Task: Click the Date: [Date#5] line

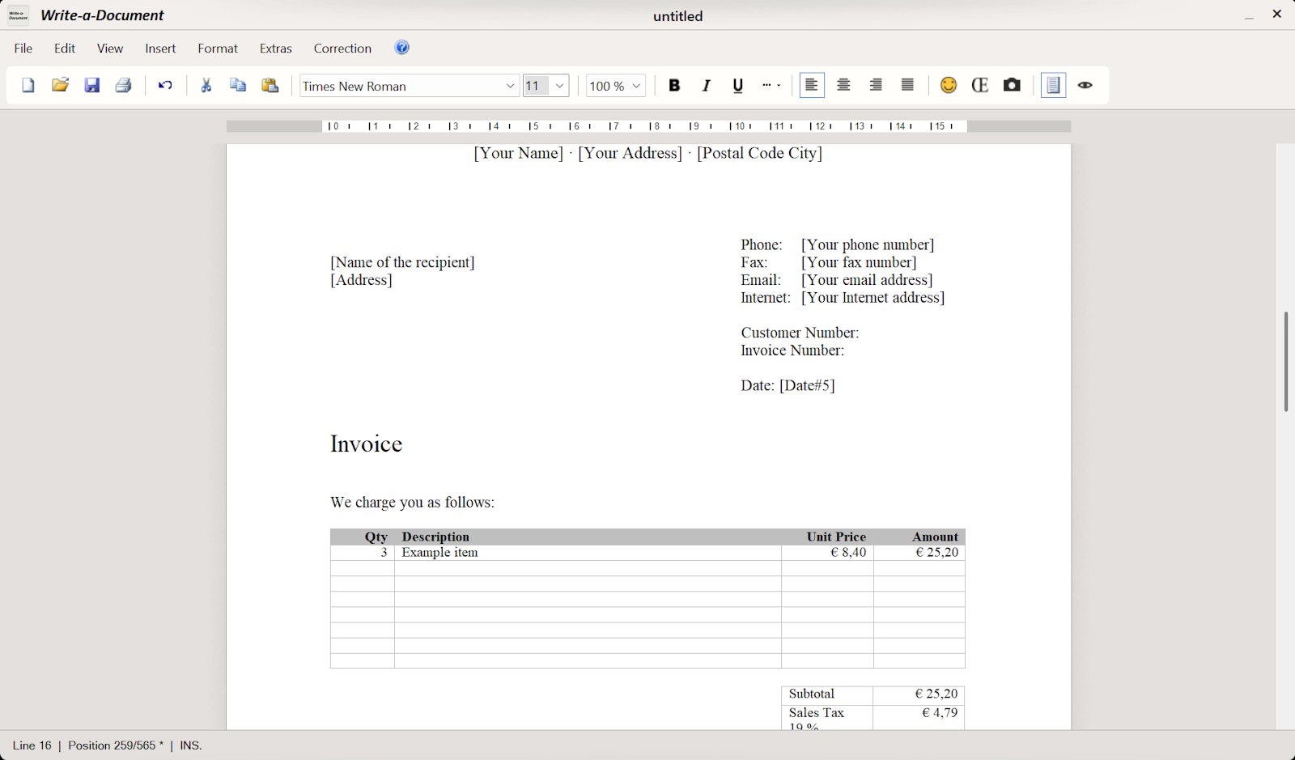Action: click(x=788, y=385)
